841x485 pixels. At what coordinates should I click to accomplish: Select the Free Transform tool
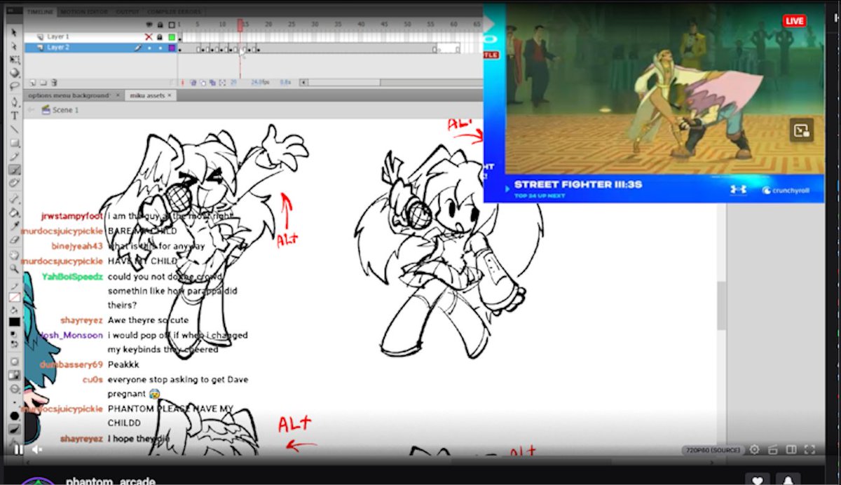point(14,60)
